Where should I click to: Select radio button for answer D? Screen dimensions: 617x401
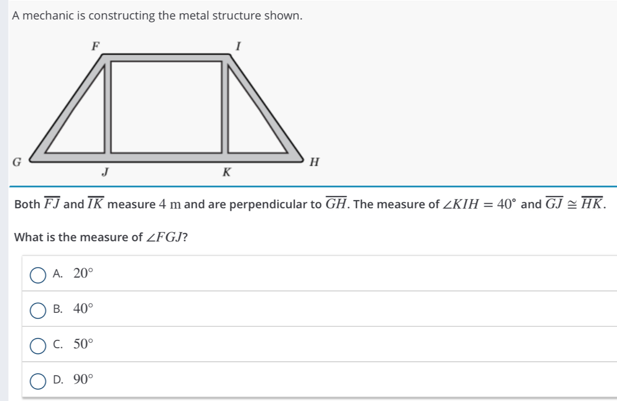point(38,380)
